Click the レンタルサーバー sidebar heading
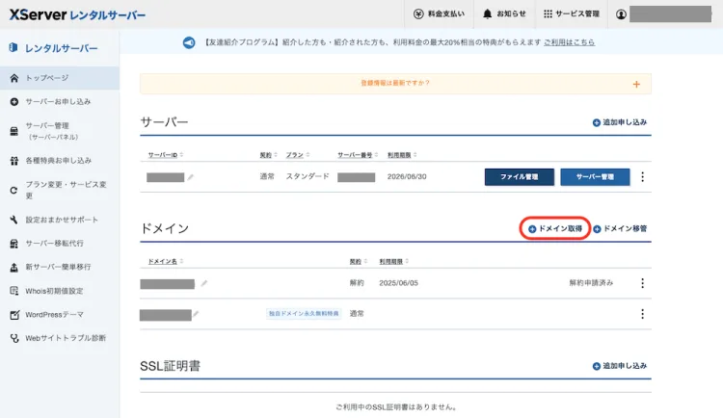The width and height of the screenshot is (723, 418). tap(53, 48)
